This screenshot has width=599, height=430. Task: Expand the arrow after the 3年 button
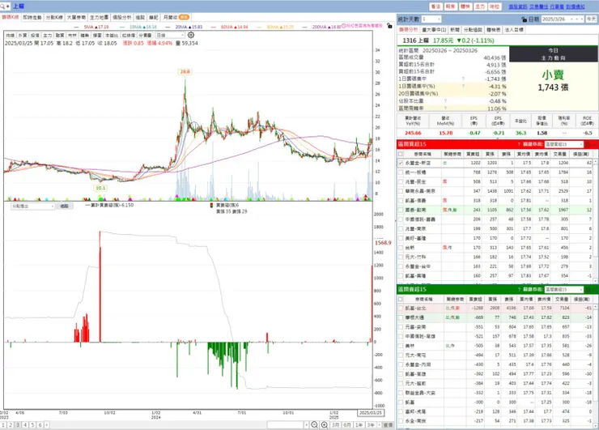[x=379, y=424]
